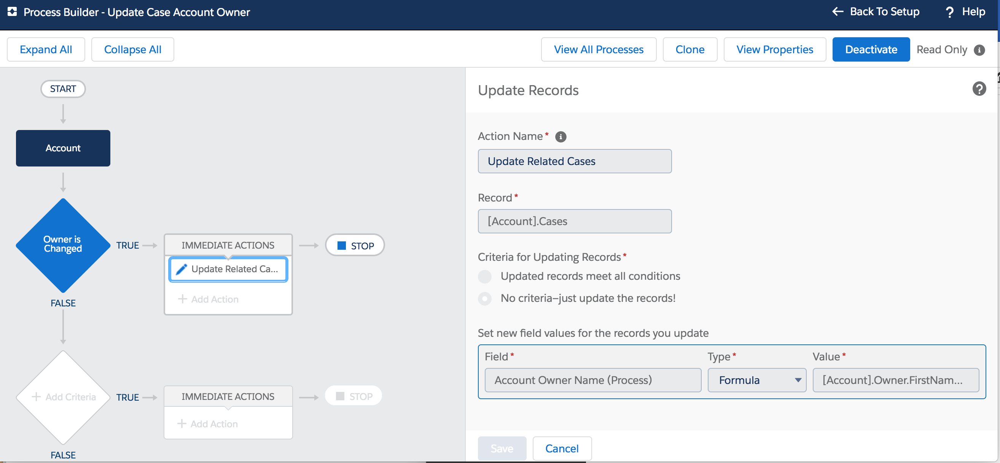Image resolution: width=1000 pixels, height=463 pixels.
Task: Click the Help question mark icon in header
Action: pyautogui.click(x=949, y=12)
